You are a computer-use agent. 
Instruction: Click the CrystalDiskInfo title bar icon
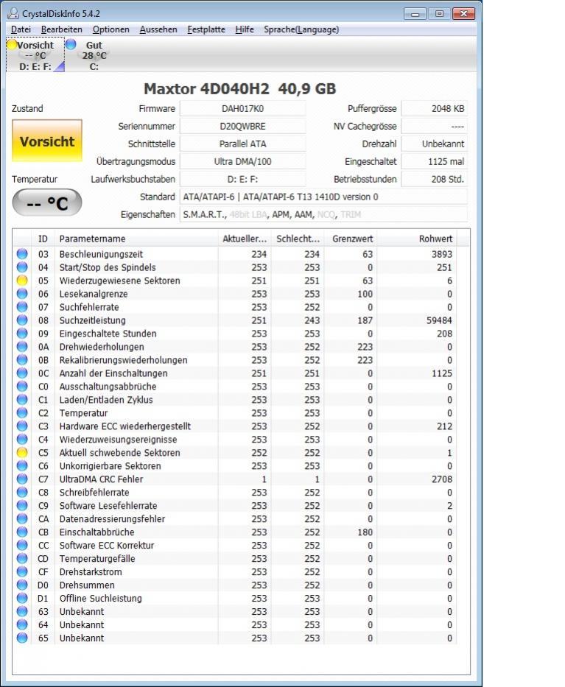click(13, 13)
